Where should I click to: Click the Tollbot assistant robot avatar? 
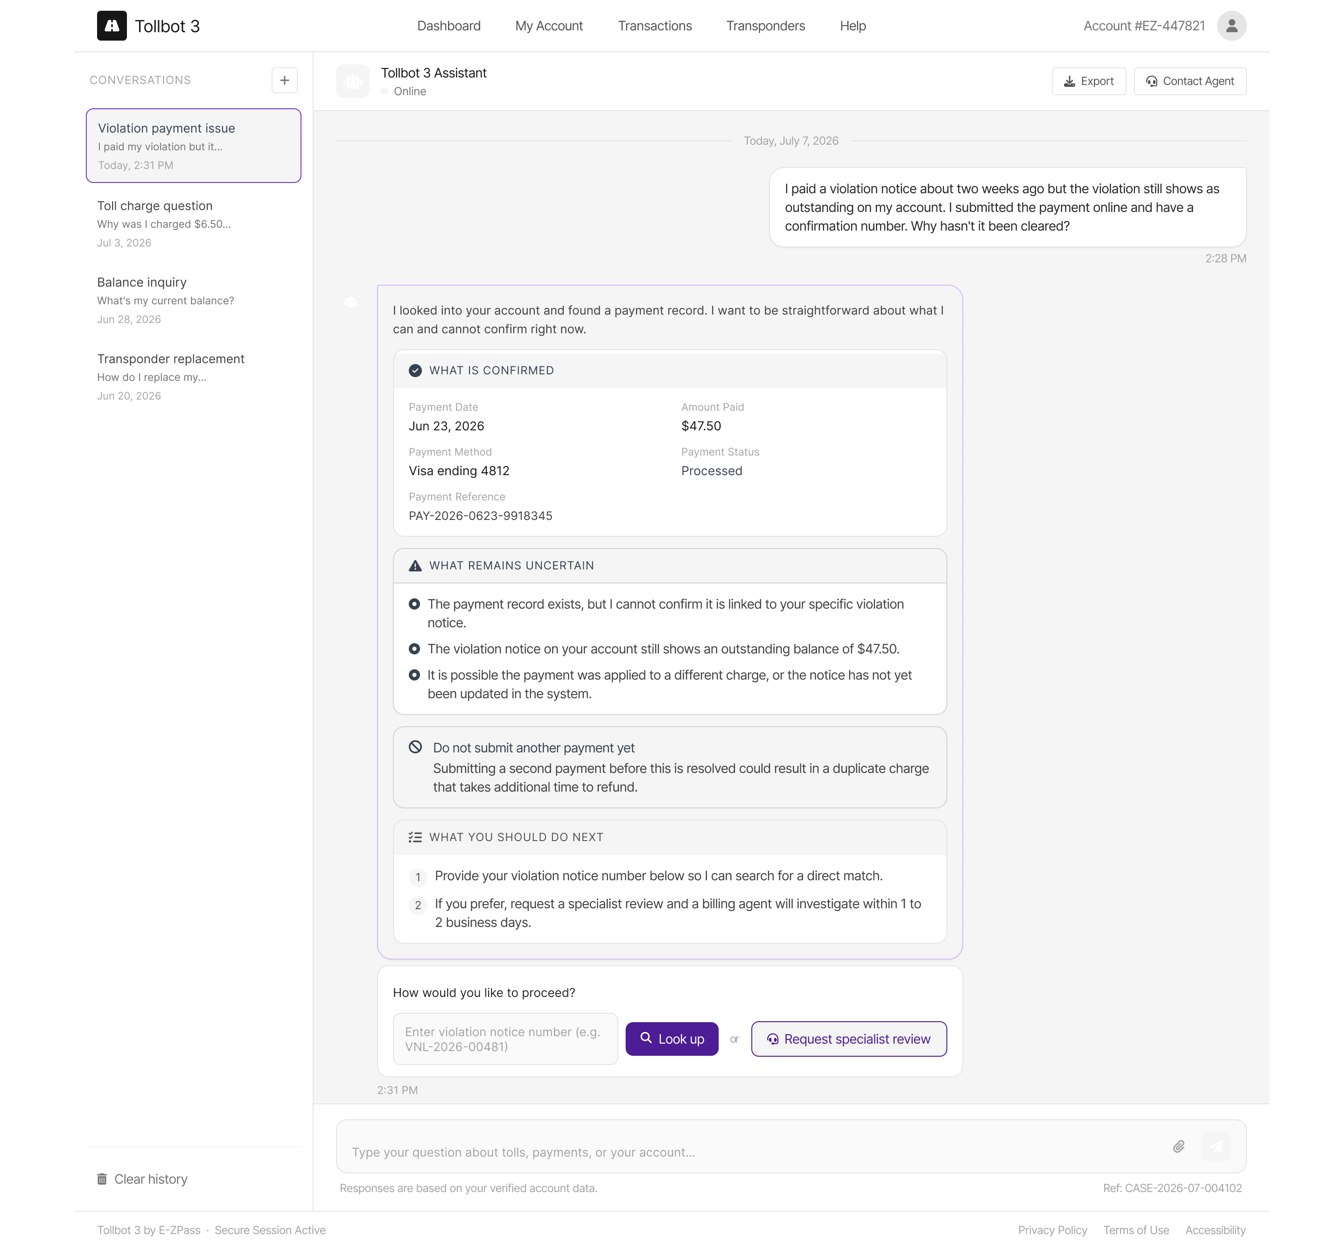(x=353, y=81)
